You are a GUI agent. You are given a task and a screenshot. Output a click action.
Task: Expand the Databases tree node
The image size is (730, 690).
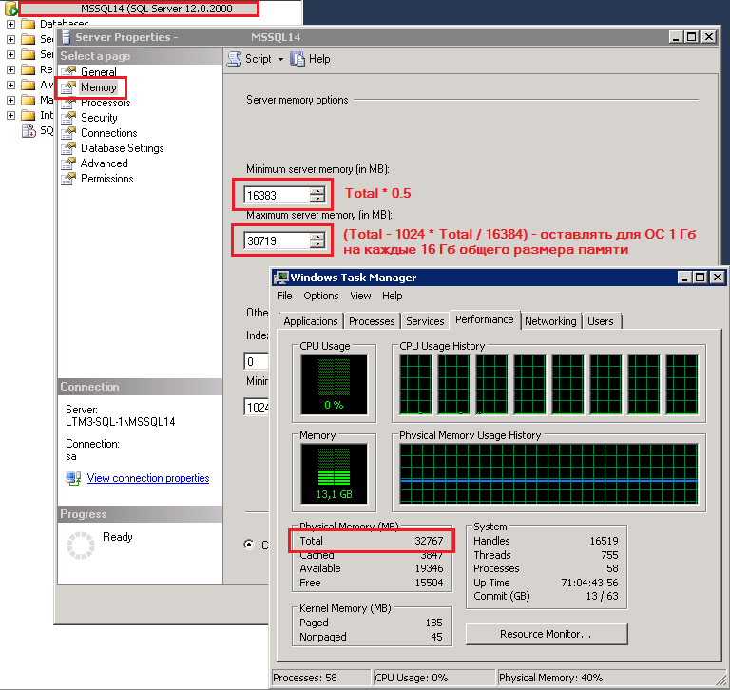[10, 24]
